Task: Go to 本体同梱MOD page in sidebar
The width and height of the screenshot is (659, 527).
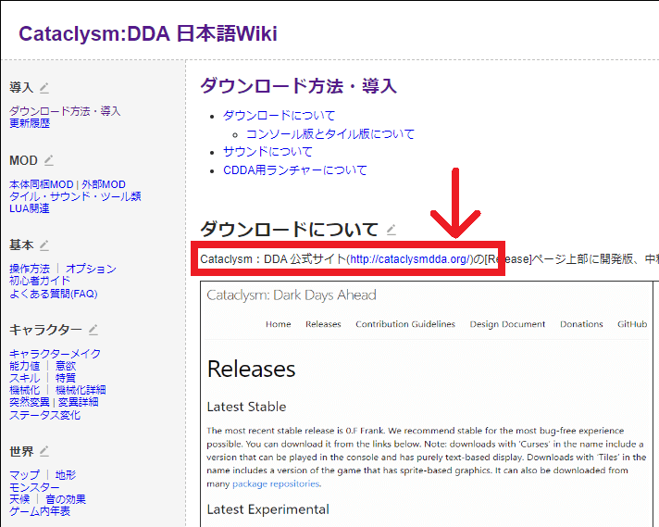Action: pos(41,184)
